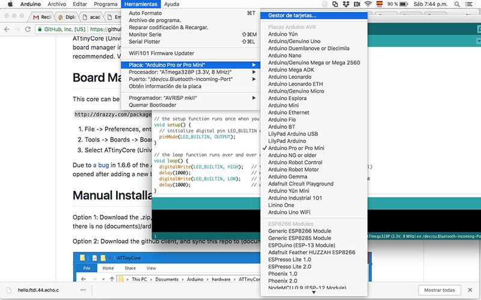Click the Chrome reload page icon

(x=28, y=29)
